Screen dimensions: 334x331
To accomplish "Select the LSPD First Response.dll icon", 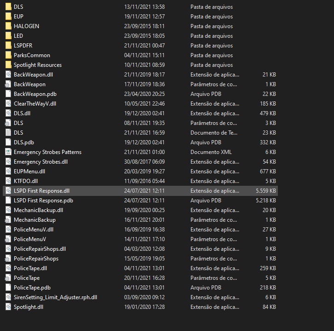I will tap(8, 191).
